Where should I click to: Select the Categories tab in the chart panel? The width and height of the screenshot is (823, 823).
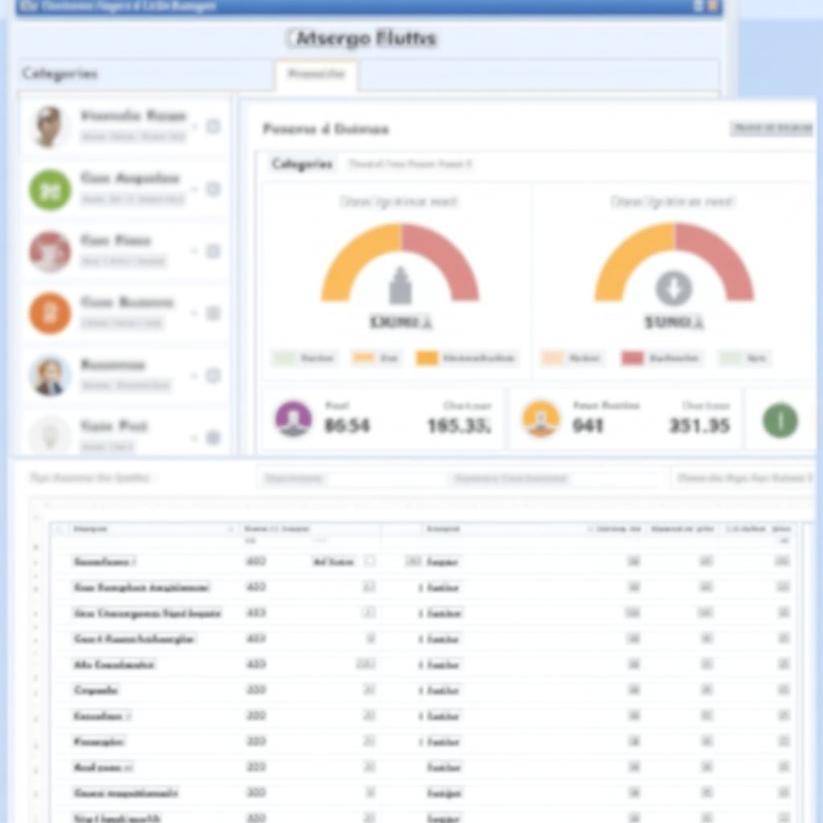302,164
